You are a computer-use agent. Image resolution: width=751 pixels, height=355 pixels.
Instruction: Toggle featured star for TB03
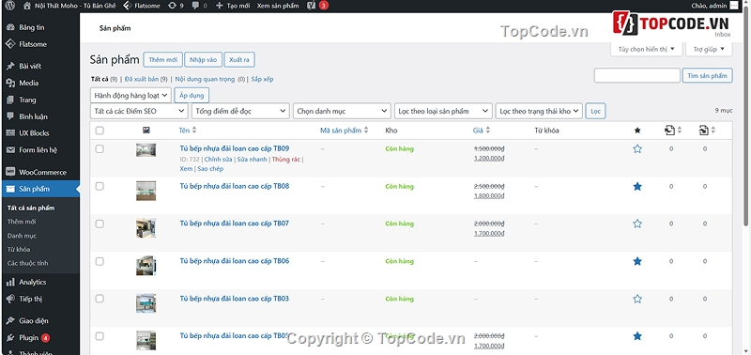coord(637,299)
